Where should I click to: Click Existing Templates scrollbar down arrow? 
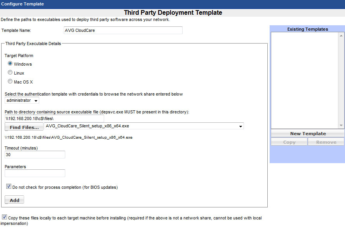342,125
